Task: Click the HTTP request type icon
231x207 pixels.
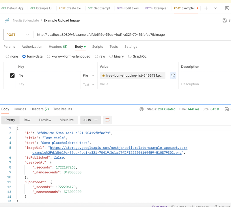Action: (x=7, y=20)
